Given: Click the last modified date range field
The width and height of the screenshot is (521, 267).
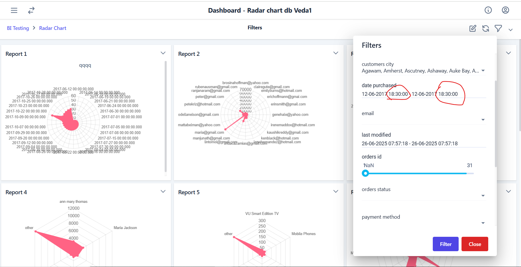Looking at the screenshot, I should coord(410,144).
